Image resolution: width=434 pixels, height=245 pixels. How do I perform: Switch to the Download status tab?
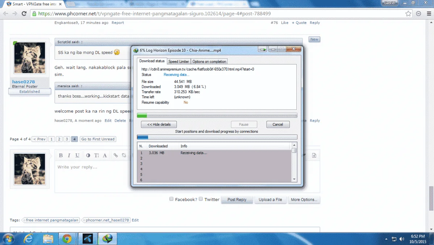[x=152, y=61]
